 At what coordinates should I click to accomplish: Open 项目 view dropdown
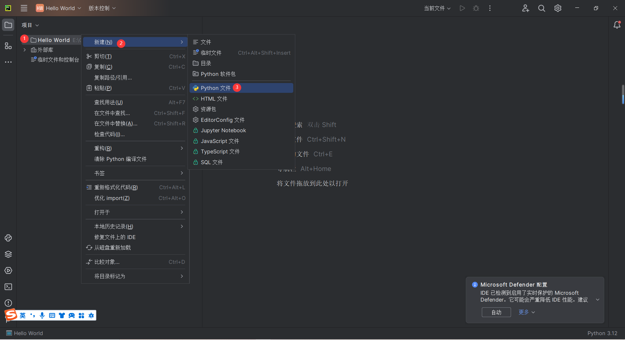[x=30, y=25]
